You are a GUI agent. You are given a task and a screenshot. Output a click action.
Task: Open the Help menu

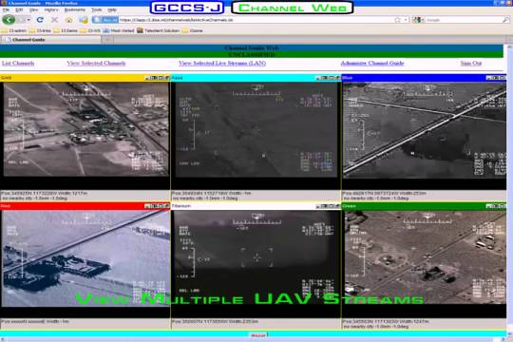[x=112, y=9]
